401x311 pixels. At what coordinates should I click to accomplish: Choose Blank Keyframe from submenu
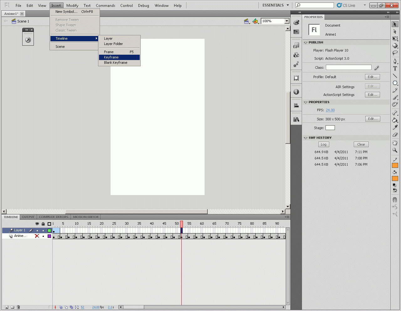click(x=119, y=63)
